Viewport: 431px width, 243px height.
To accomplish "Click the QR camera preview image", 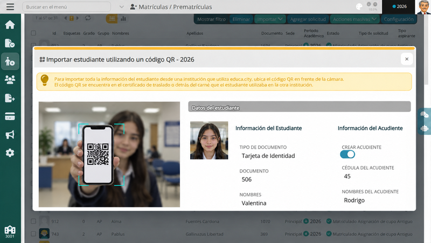I will tap(109, 154).
